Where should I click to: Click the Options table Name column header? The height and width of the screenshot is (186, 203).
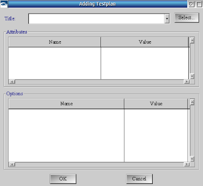[x=66, y=104]
